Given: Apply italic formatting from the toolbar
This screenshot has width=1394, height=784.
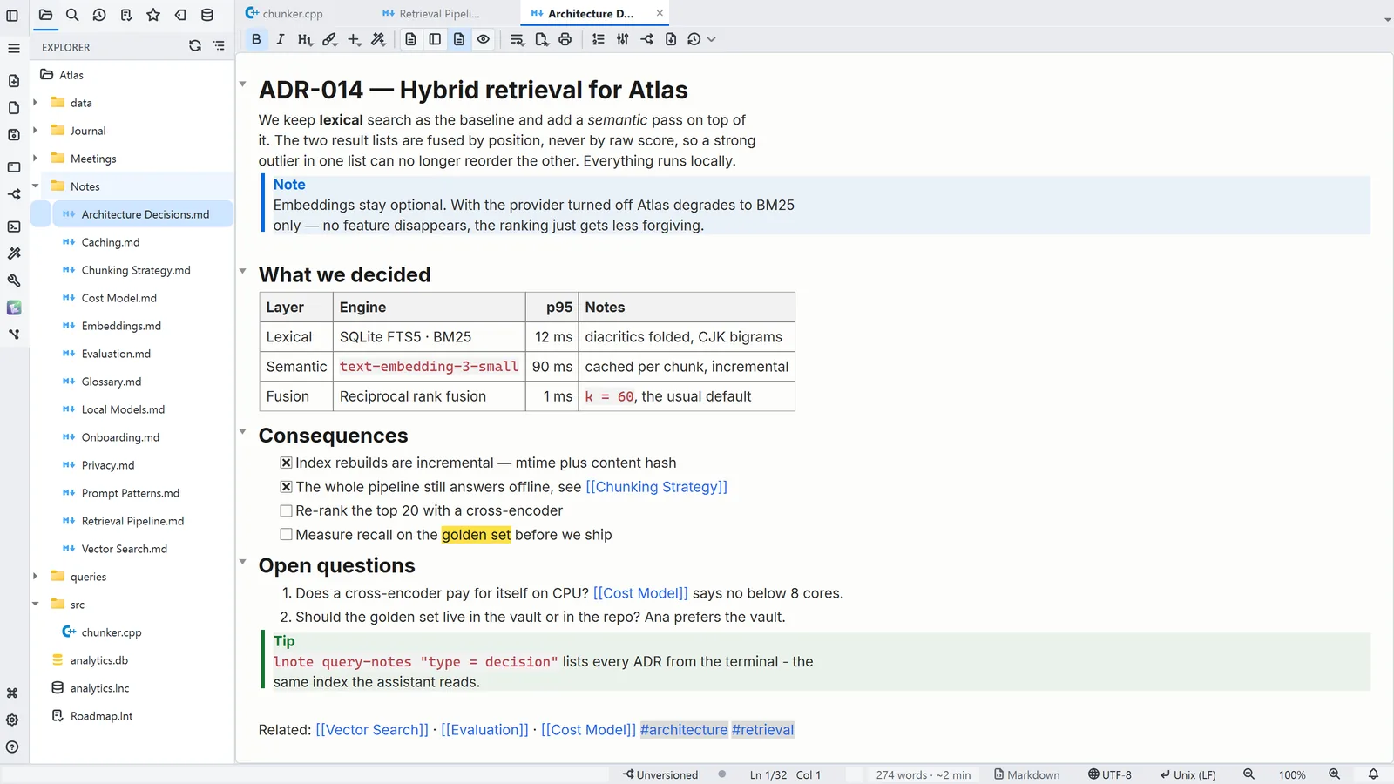Looking at the screenshot, I should (280, 39).
